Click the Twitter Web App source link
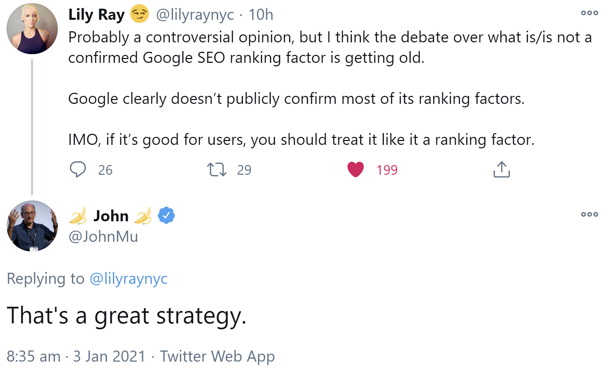Image resolution: width=610 pixels, height=379 pixels. click(217, 356)
